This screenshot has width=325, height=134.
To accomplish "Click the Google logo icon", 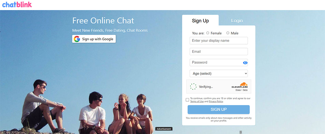I will click(77, 39).
